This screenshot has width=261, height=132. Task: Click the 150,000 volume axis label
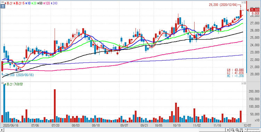click(x=254, y=99)
